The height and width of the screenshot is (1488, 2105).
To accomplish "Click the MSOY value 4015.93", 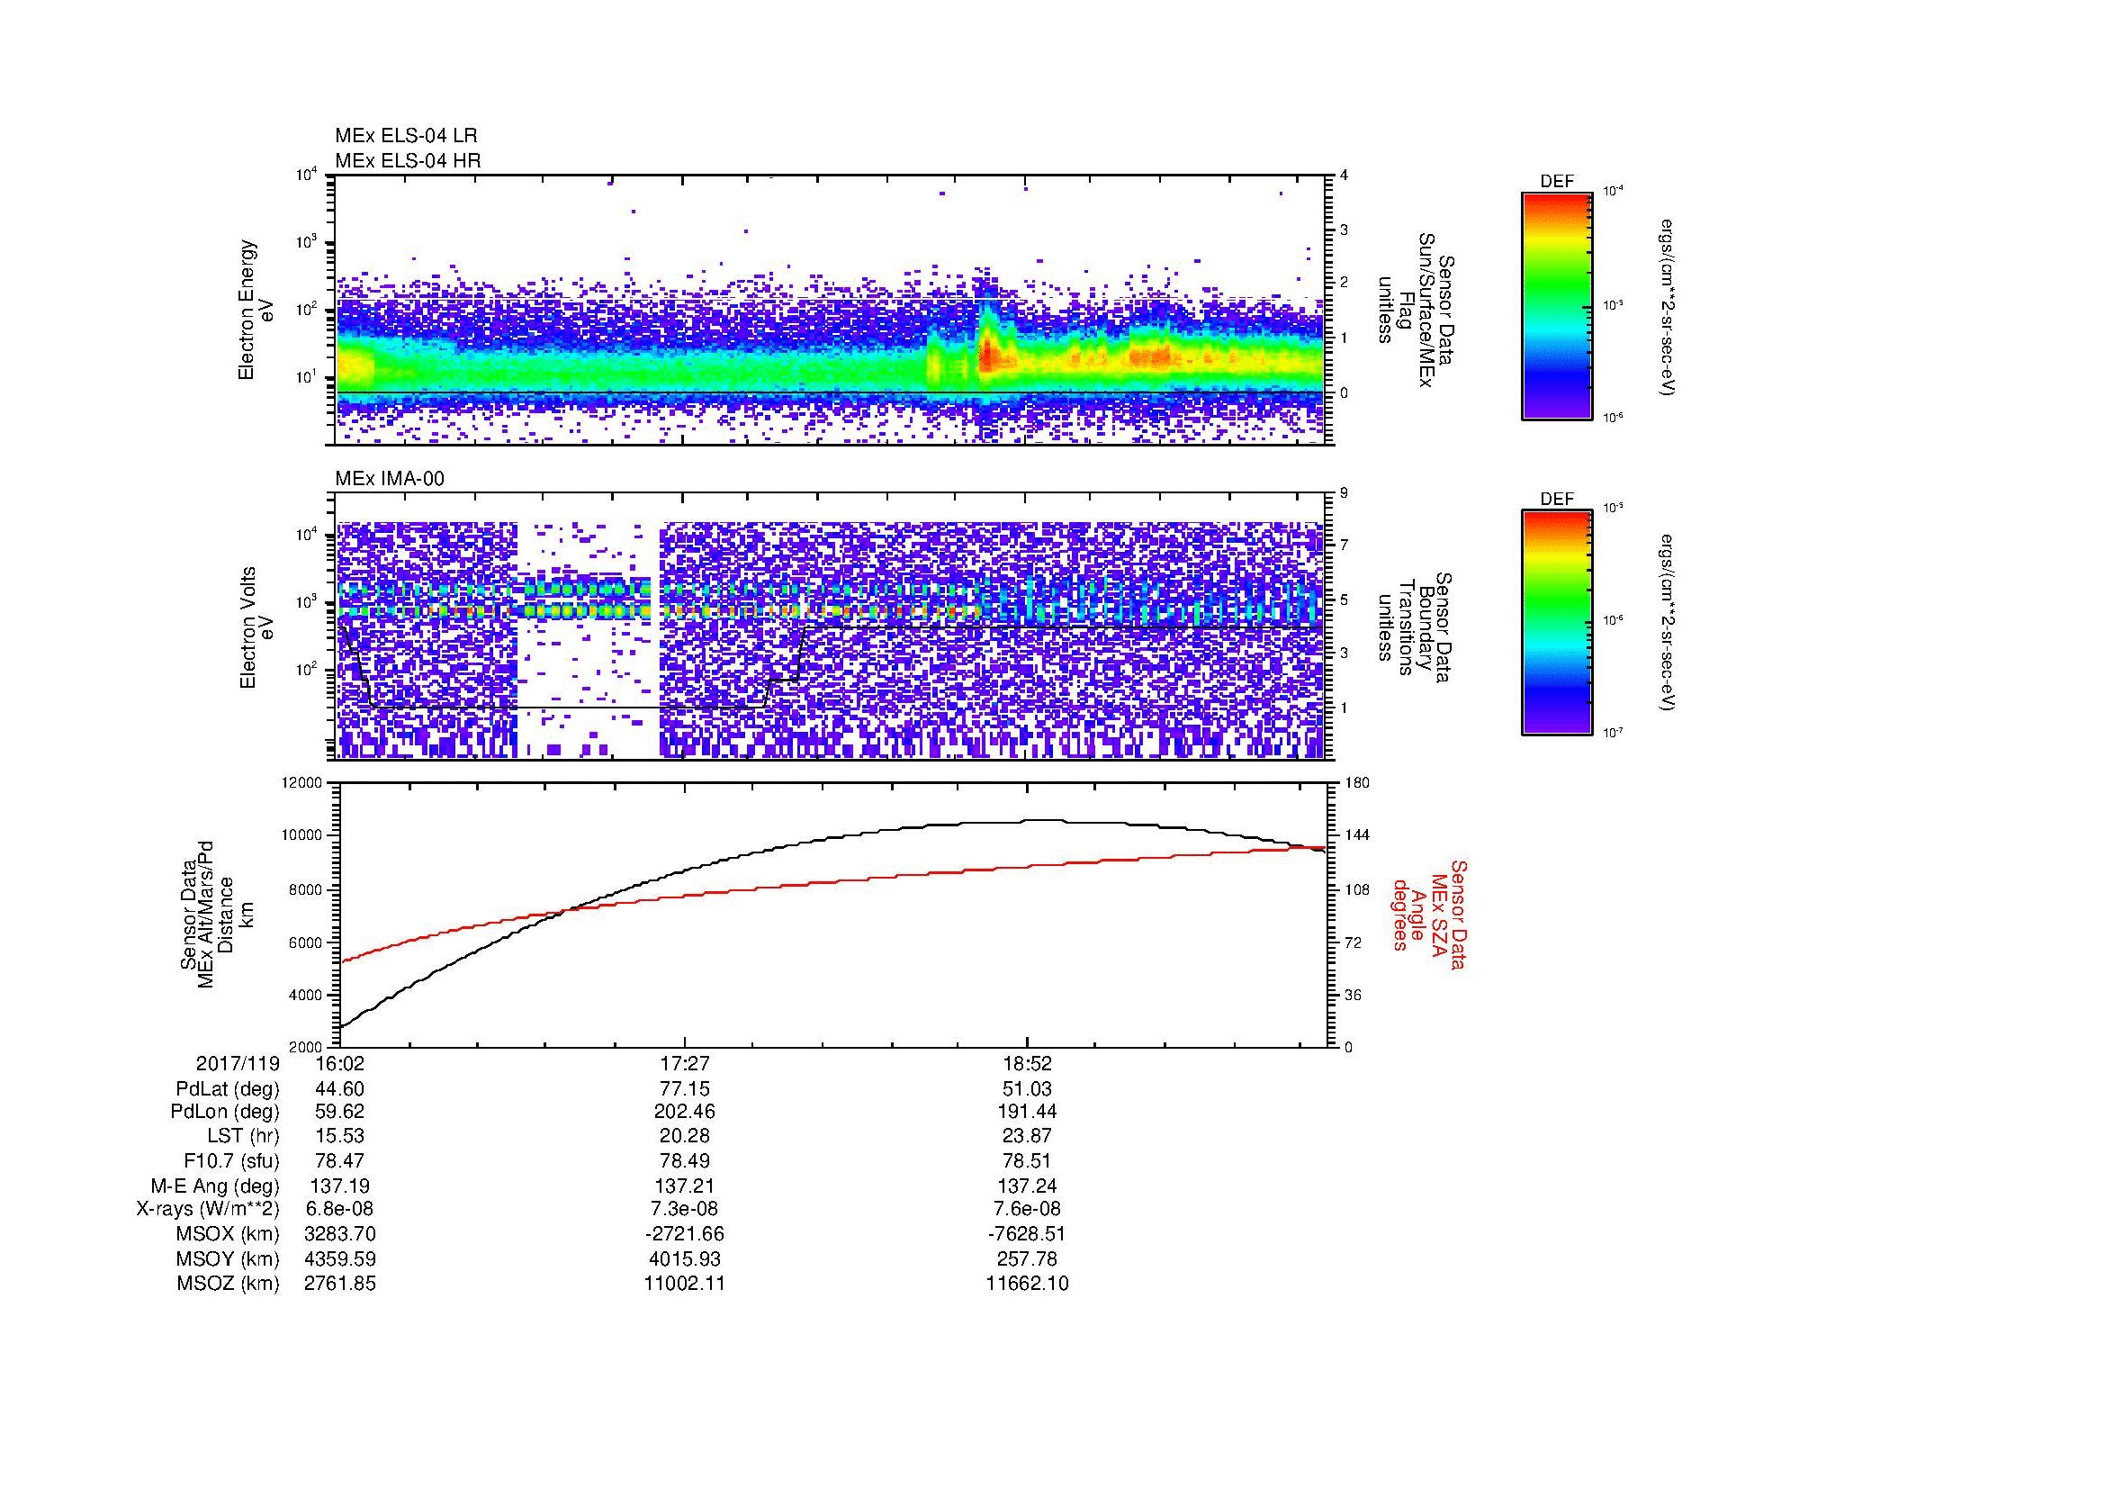I will coord(684,1258).
